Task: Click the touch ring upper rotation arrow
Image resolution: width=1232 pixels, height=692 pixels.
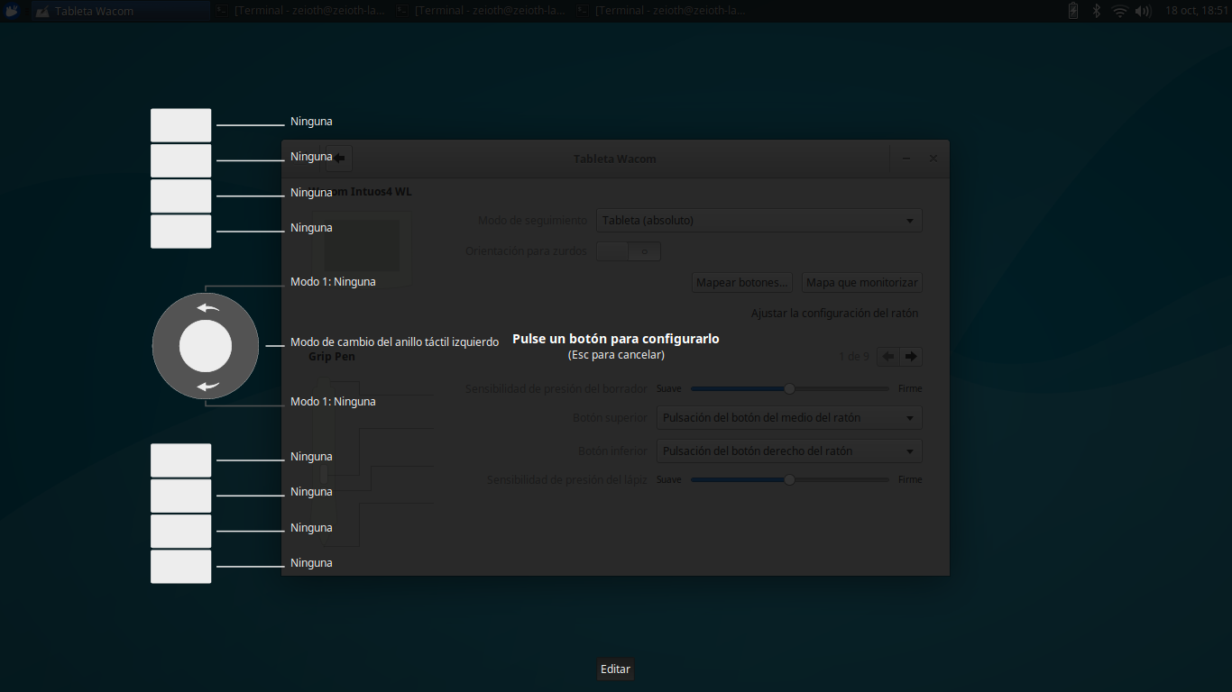Action: (207, 307)
